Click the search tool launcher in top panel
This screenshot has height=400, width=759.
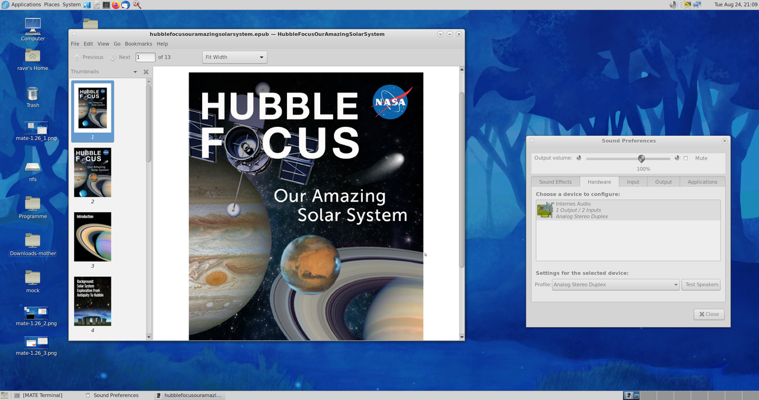pos(137,5)
